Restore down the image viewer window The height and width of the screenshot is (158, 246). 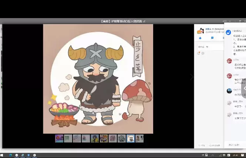(240, 21)
